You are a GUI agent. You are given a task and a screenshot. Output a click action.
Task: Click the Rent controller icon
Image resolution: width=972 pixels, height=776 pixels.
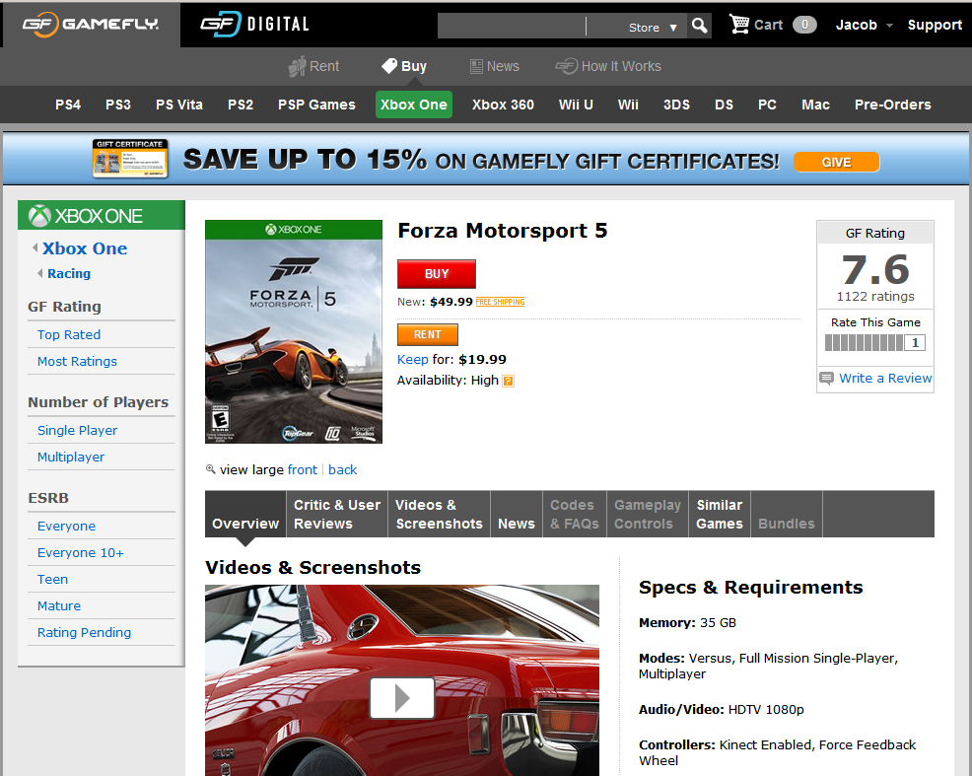(297, 66)
